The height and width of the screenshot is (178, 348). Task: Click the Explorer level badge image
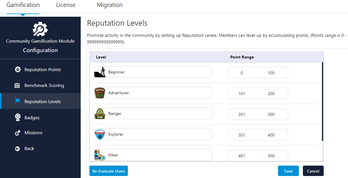[100, 134]
